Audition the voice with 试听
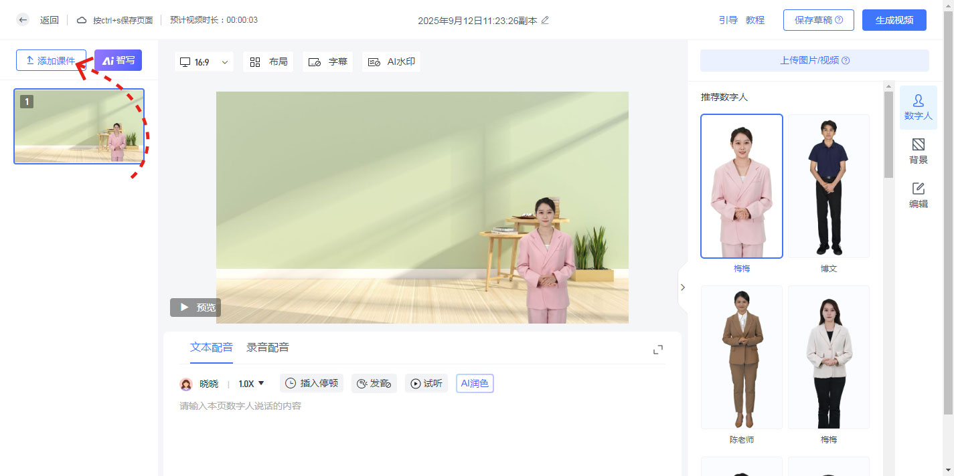This screenshot has height=476, width=954. click(x=426, y=383)
